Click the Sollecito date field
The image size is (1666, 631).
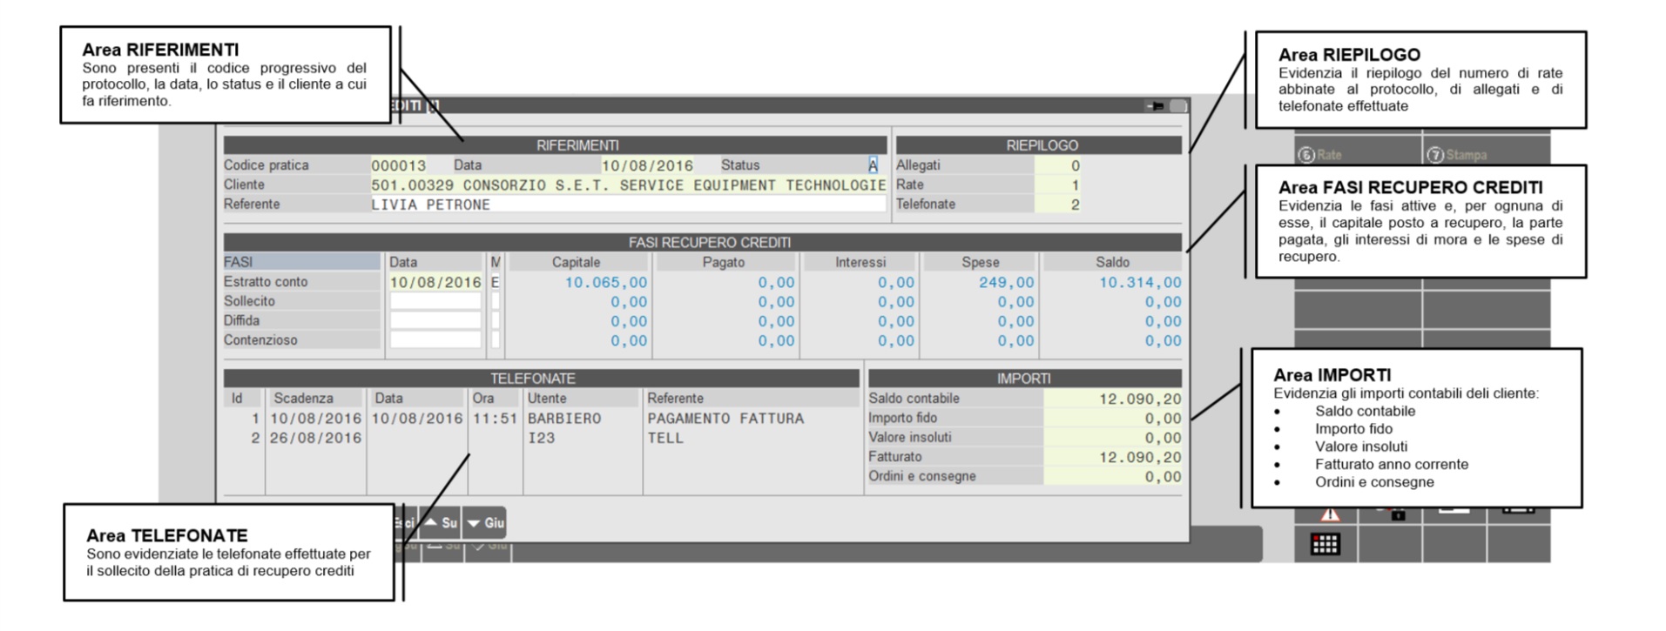pyautogui.click(x=435, y=301)
